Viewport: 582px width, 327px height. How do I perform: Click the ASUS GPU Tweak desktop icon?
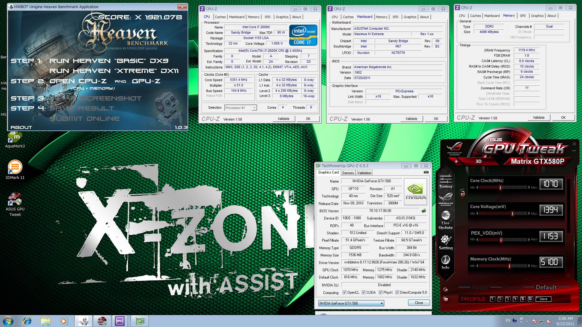pyautogui.click(x=15, y=205)
